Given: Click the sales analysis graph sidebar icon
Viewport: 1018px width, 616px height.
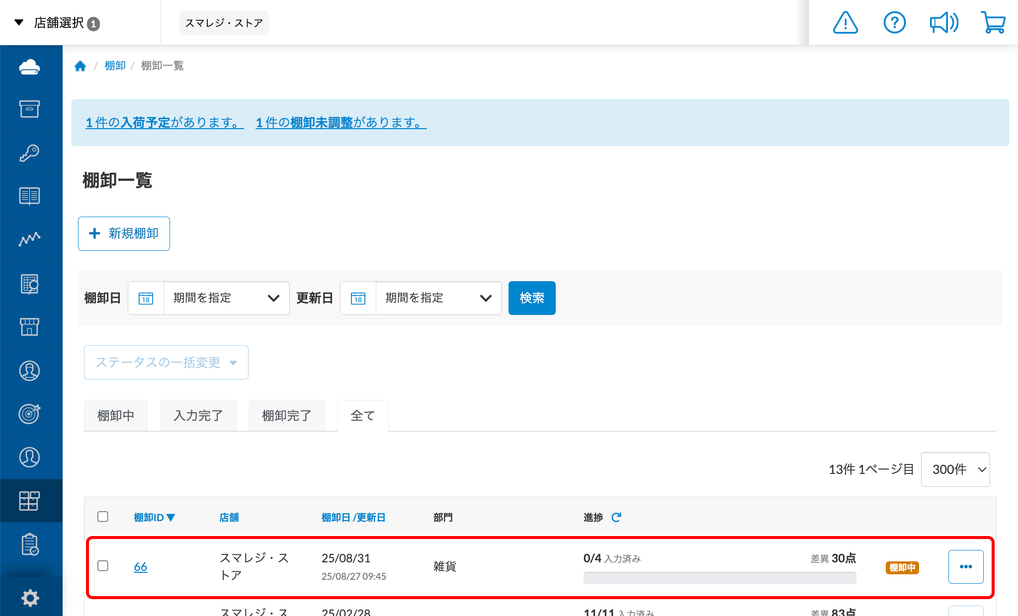Looking at the screenshot, I should coord(30,239).
